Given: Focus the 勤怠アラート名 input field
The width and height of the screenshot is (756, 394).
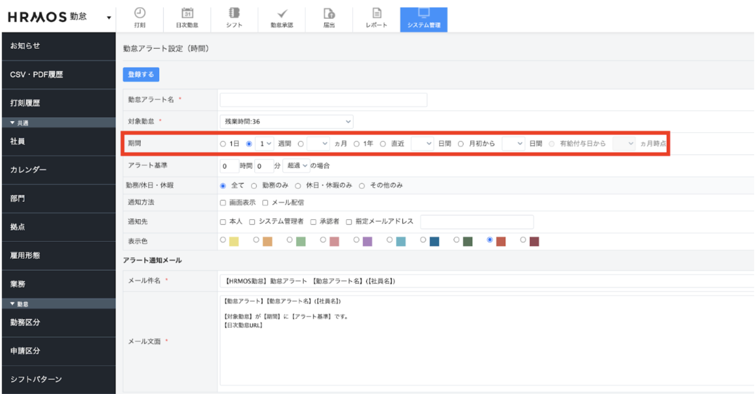Looking at the screenshot, I should pos(323,100).
